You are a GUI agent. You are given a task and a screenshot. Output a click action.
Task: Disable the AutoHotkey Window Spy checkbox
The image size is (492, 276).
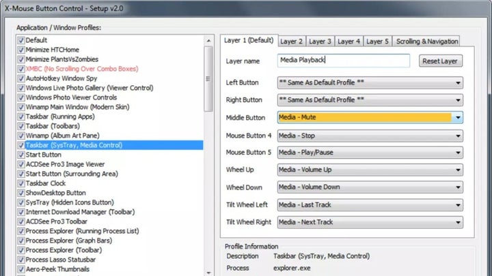(x=21, y=78)
